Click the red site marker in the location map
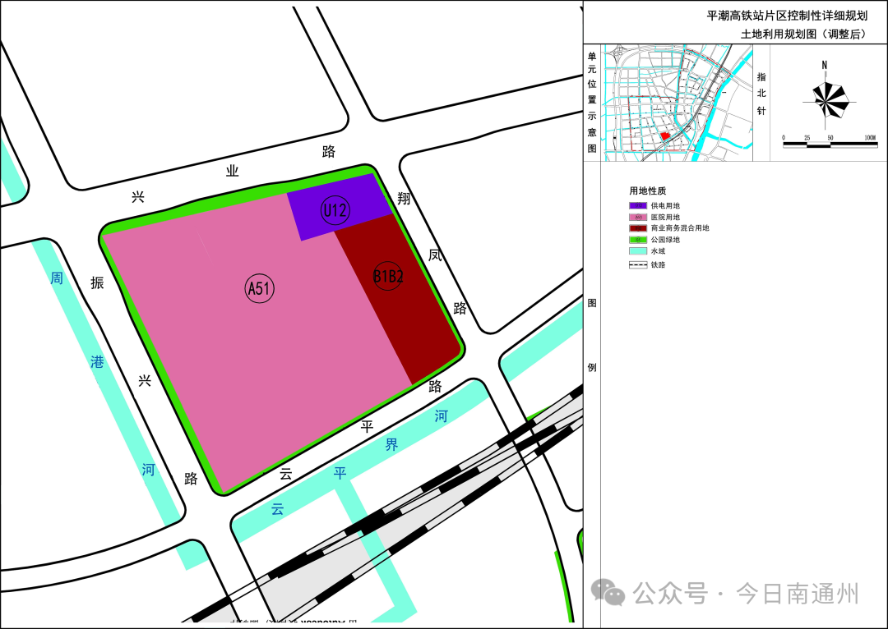This screenshot has height=629, width=888. (665, 137)
